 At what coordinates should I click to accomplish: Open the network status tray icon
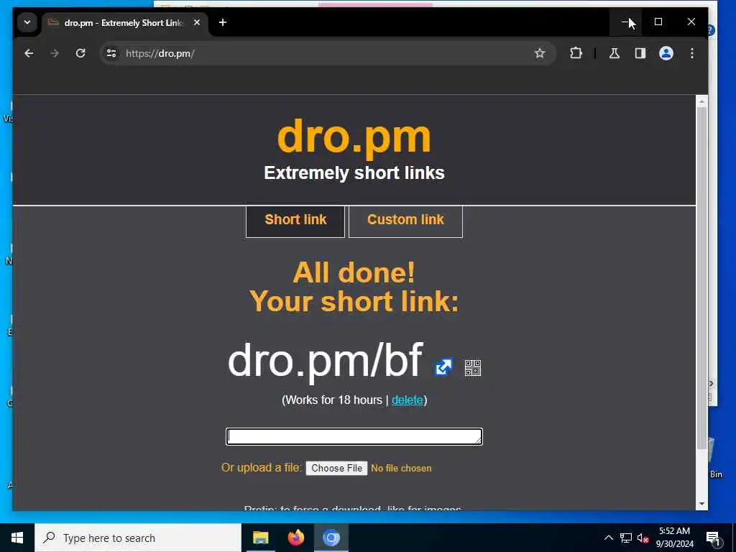pos(626,538)
